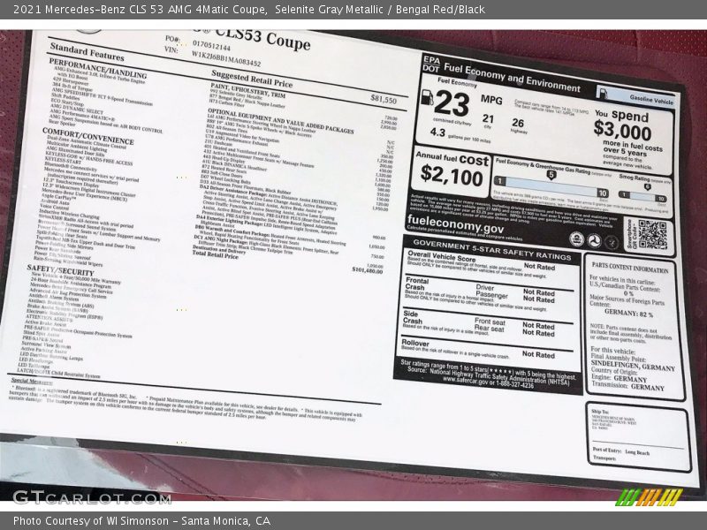Click the "PAINT, UPHOLSTERY, TRIM" heading
Viewport: 707px width, 530px height.
pos(247,89)
